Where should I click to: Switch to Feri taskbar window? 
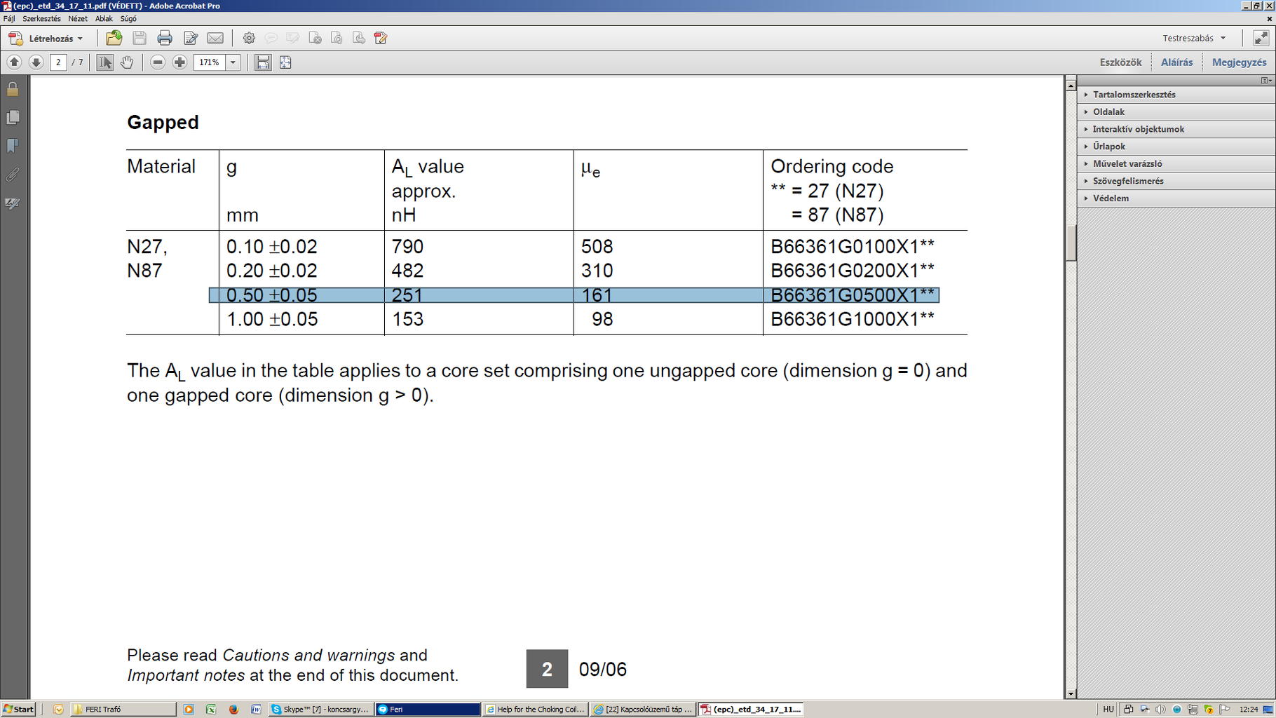(x=428, y=709)
